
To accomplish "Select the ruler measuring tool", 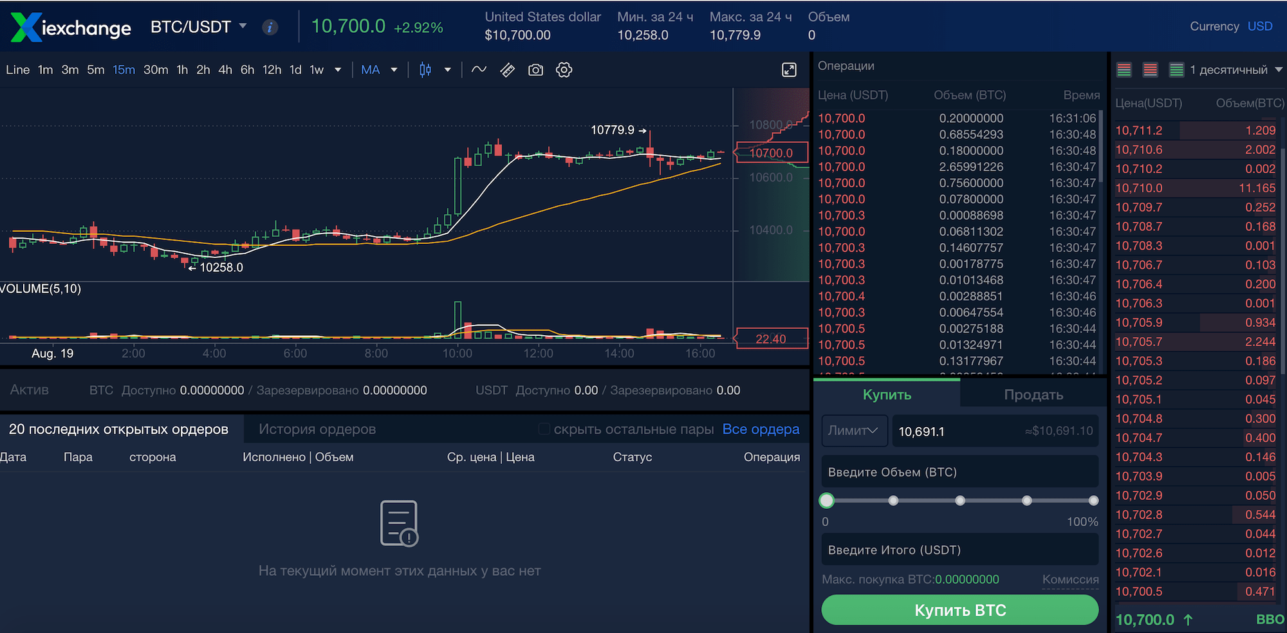I will pyautogui.click(x=508, y=69).
